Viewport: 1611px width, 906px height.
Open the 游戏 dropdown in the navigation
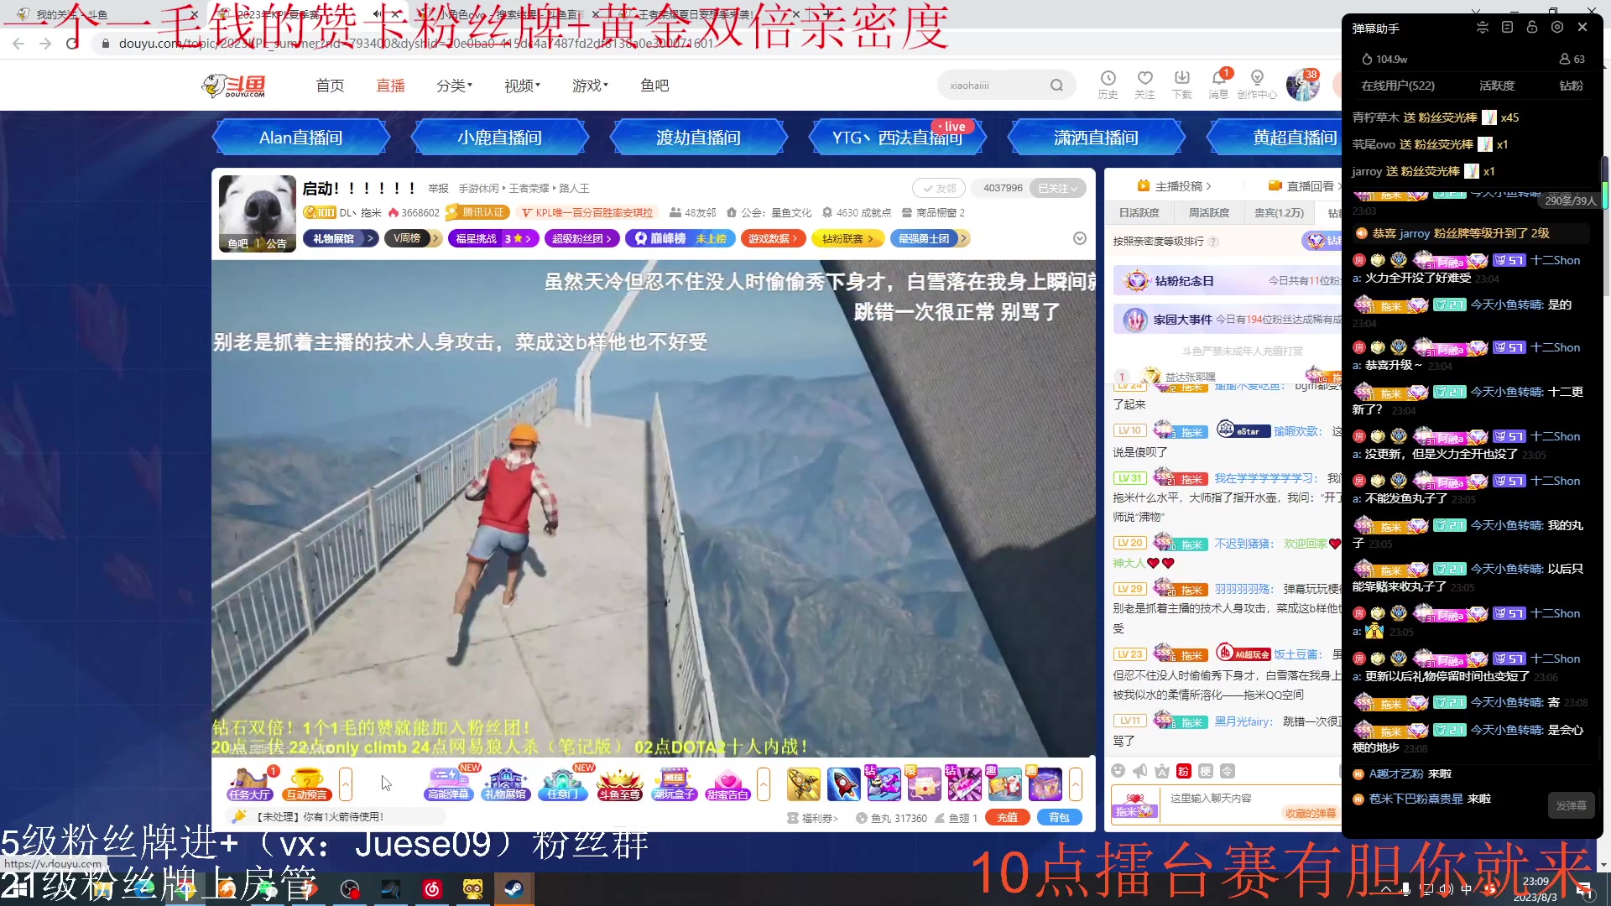point(590,86)
